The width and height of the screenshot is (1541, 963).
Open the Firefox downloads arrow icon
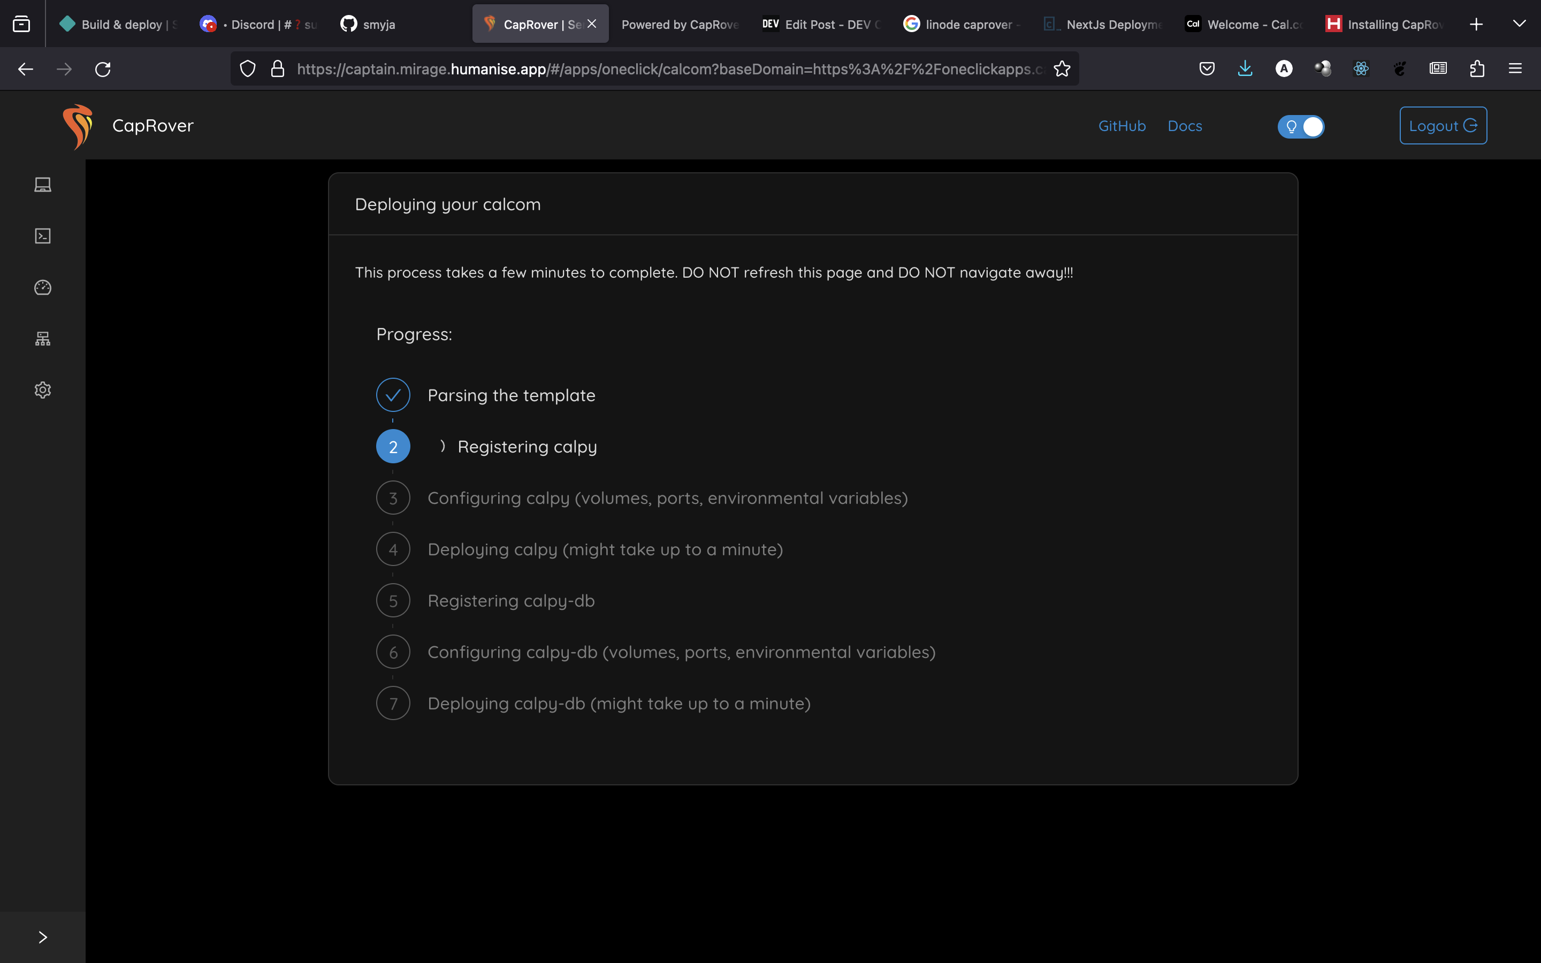(1245, 69)
